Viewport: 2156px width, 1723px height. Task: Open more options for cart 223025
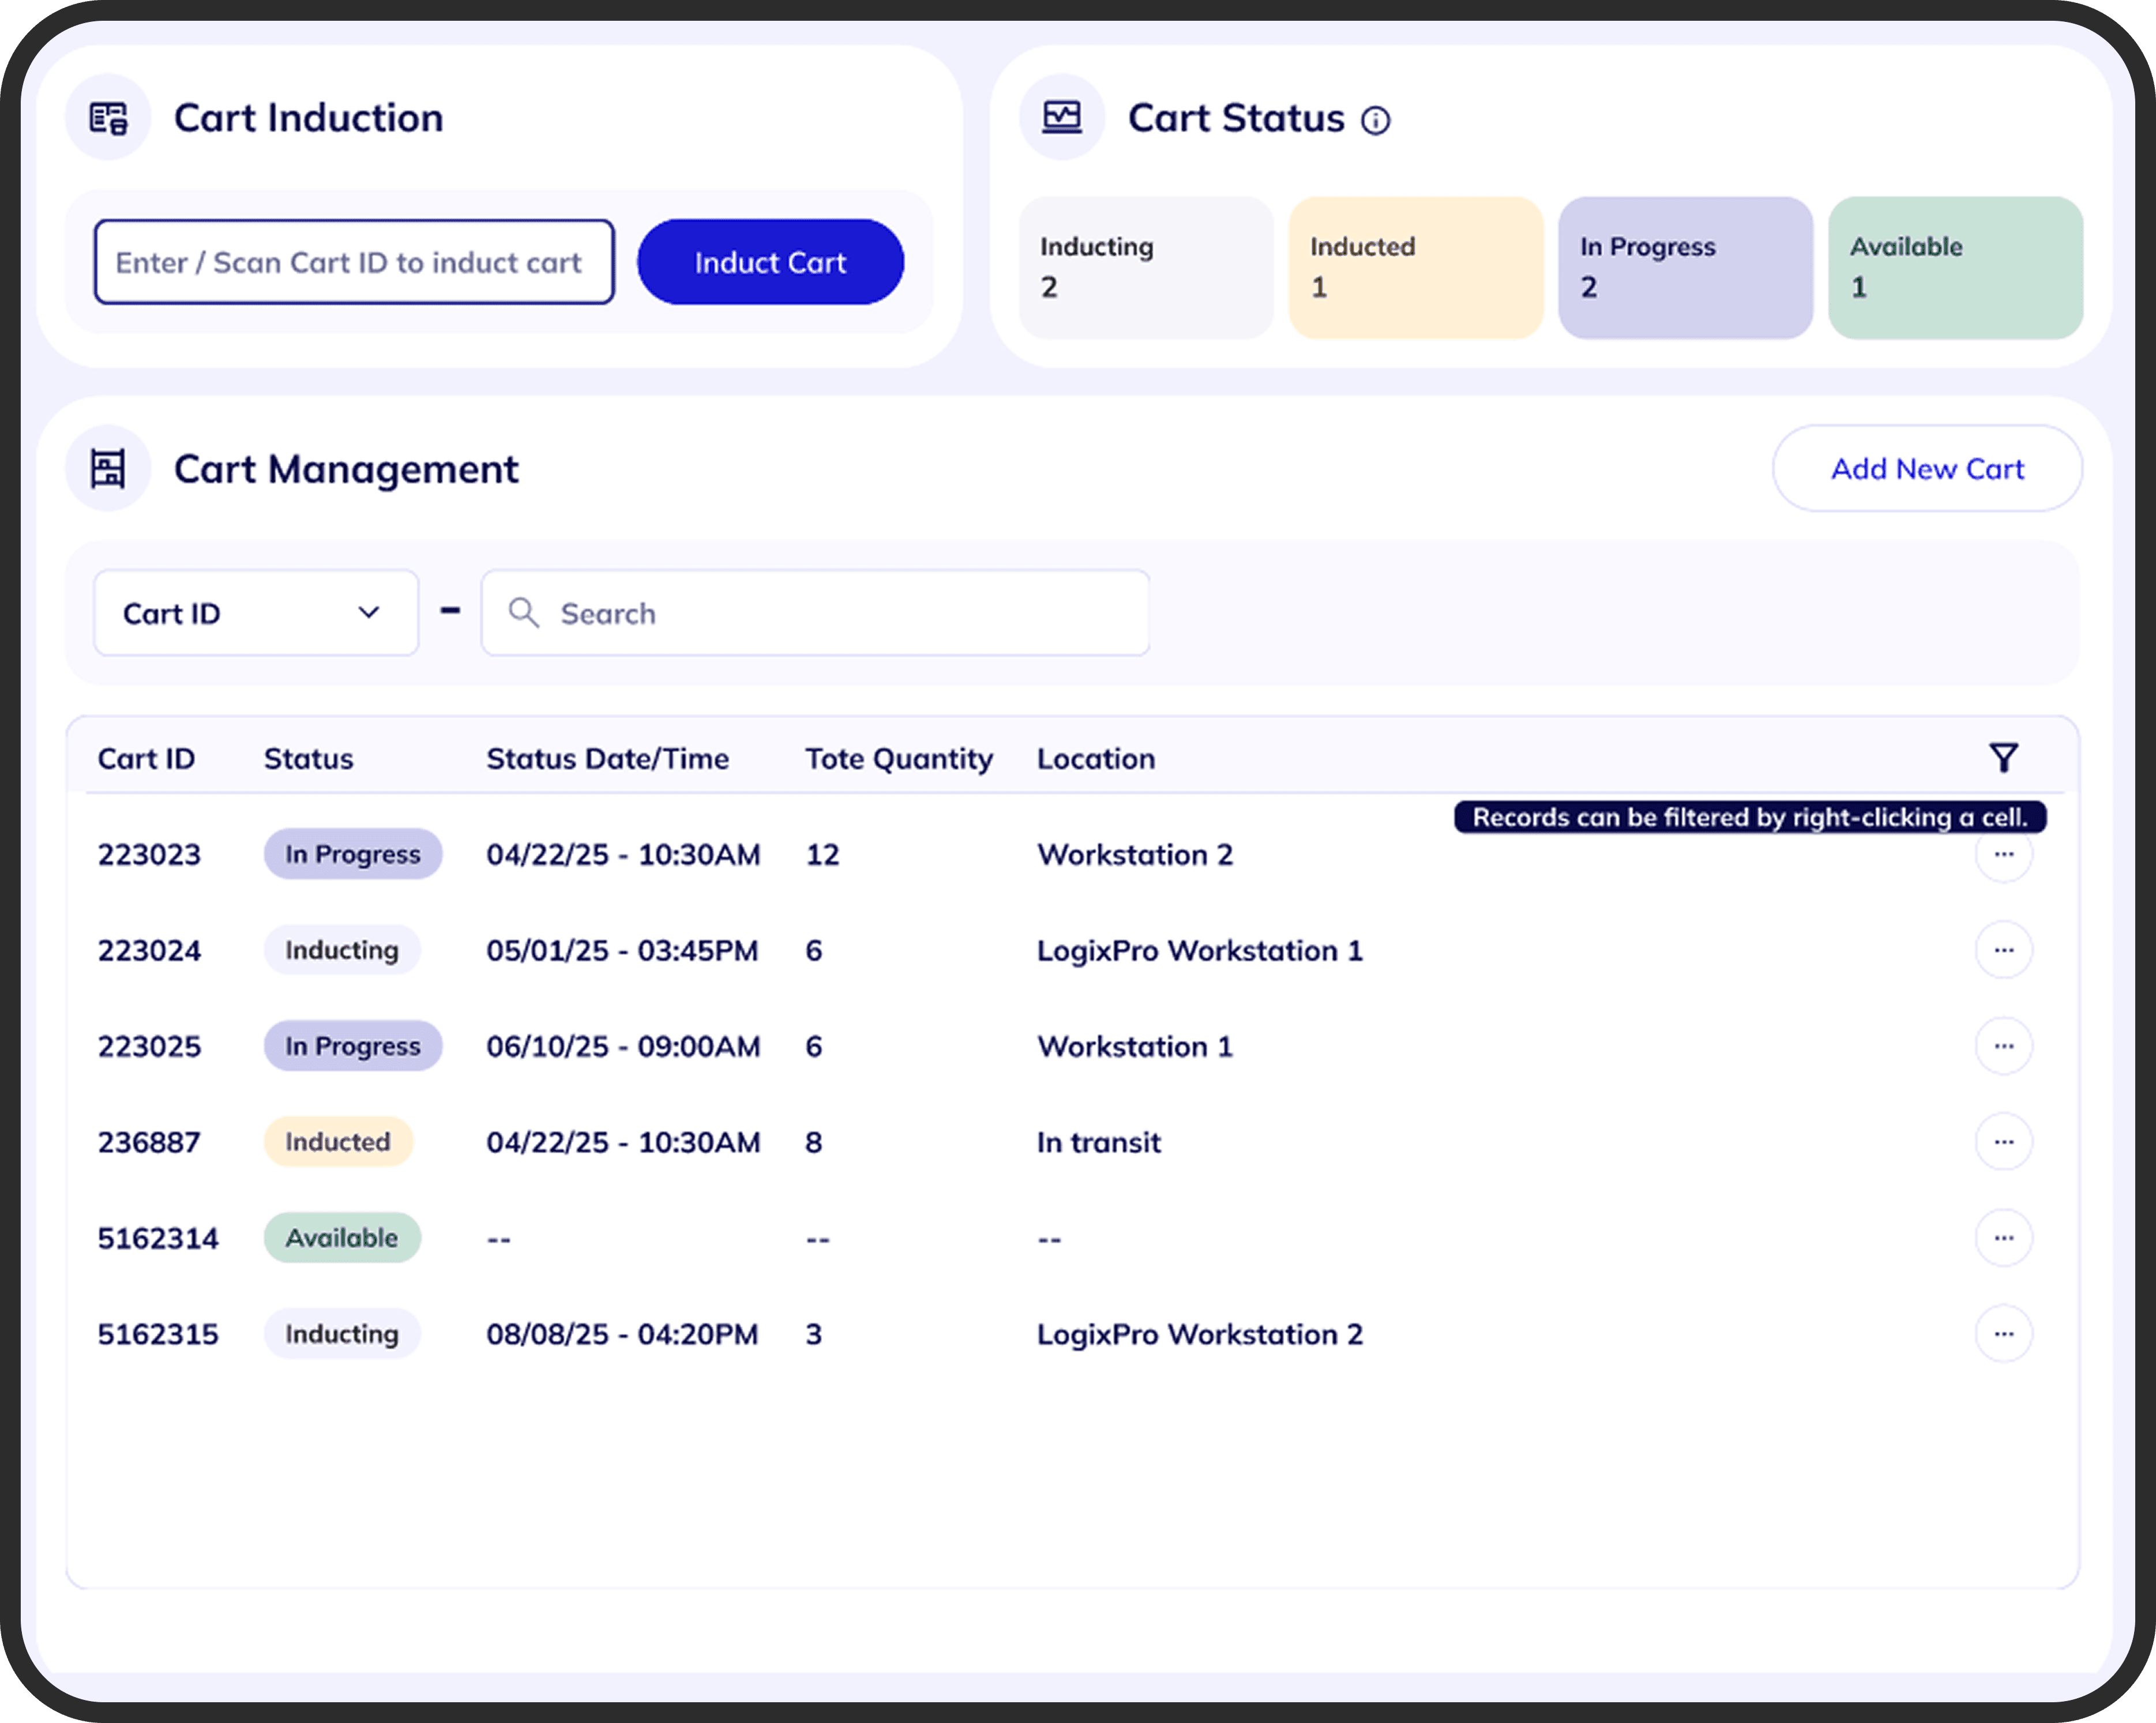tap(2003, 1046)
